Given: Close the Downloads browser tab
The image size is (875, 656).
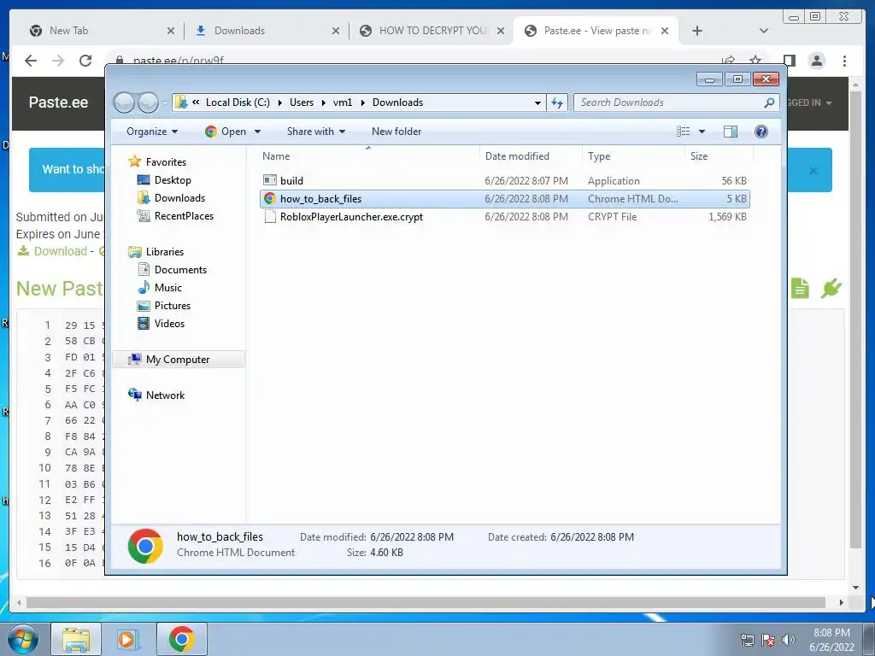Looking at the screenshot, I should click(x=335, y=31).
